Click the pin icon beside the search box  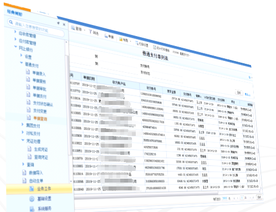58,23
